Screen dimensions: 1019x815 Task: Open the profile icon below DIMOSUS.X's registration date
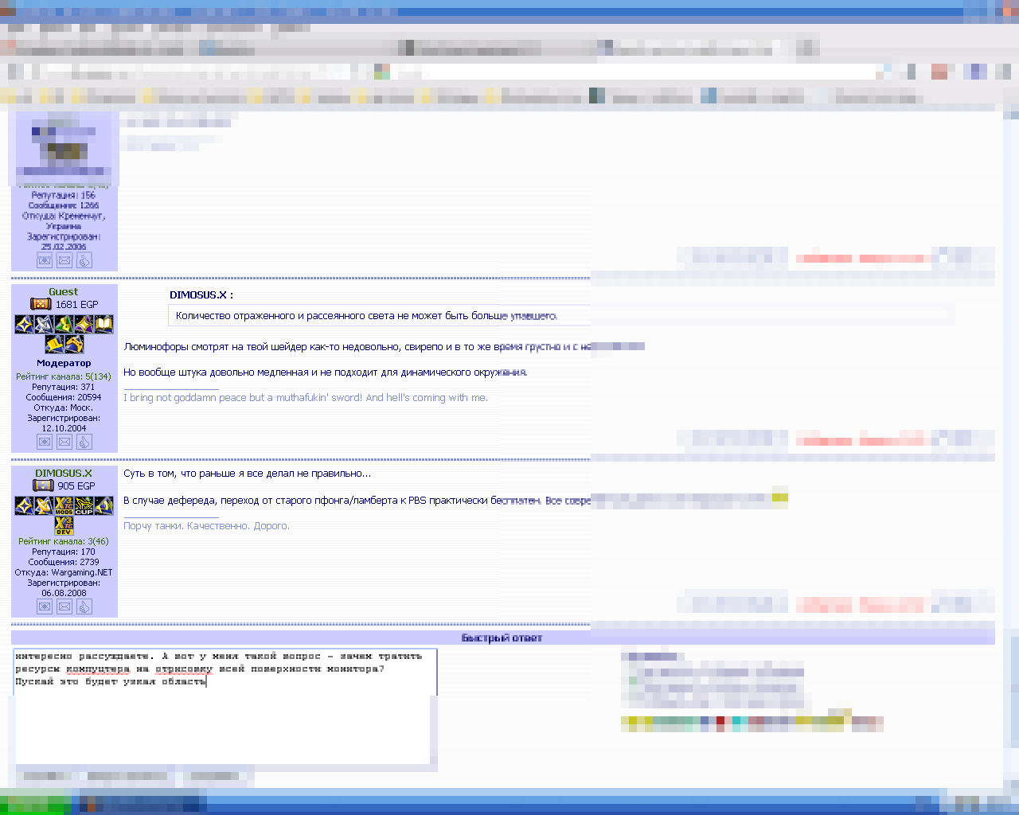45,606
